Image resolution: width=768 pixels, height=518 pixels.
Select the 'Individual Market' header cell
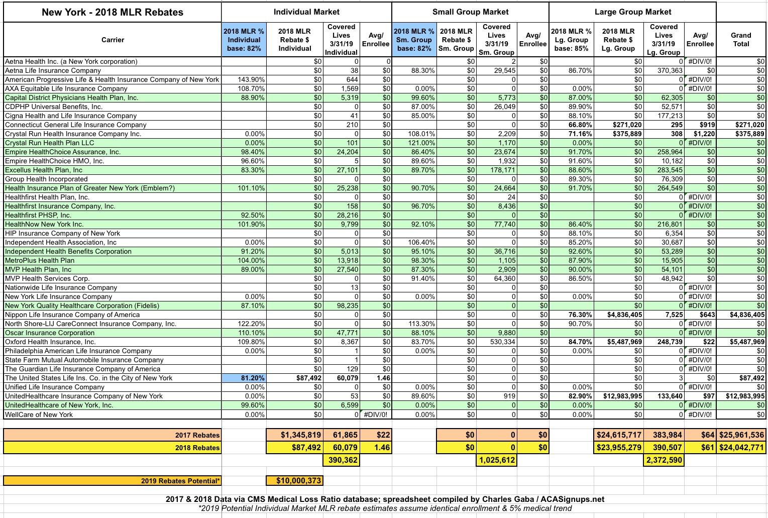(306, 12)
